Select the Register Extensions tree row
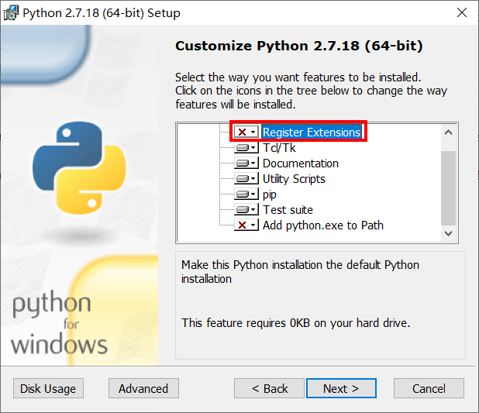The width and height of the screenshot is (479, 413). tap(312, 133)
